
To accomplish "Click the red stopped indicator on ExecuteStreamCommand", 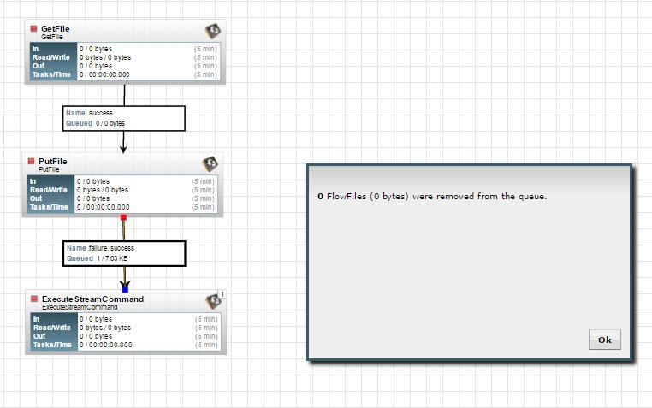I will pyautogui.click(x=34, y=299).
